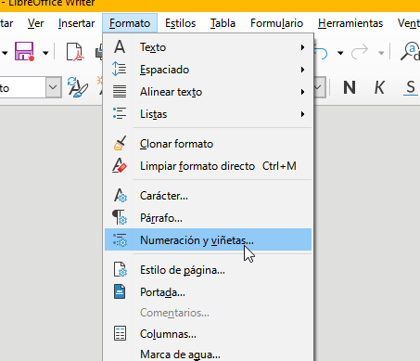
Task: Click the Párrafo pilcrow icon
Action: pyautogui.click(x=120, y=217)
